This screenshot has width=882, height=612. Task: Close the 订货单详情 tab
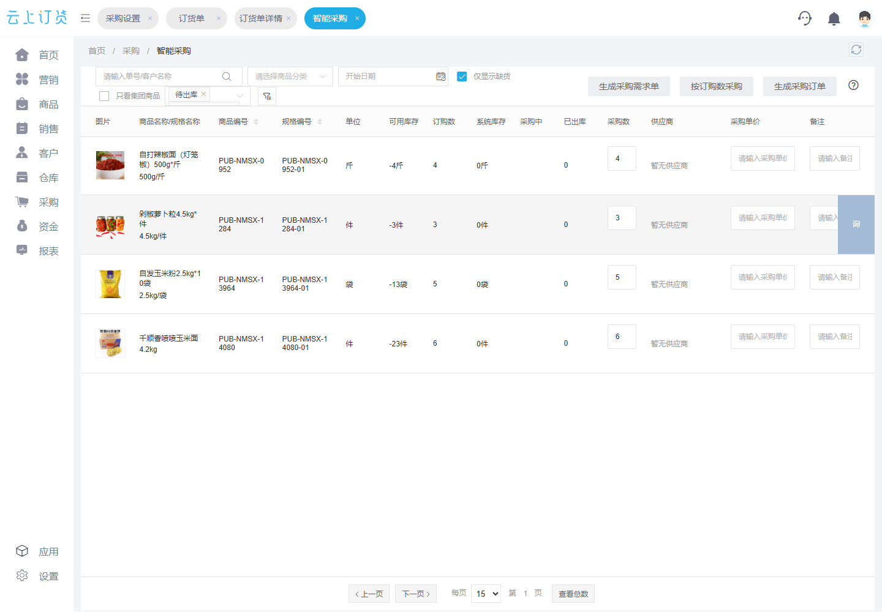(288, 18)
